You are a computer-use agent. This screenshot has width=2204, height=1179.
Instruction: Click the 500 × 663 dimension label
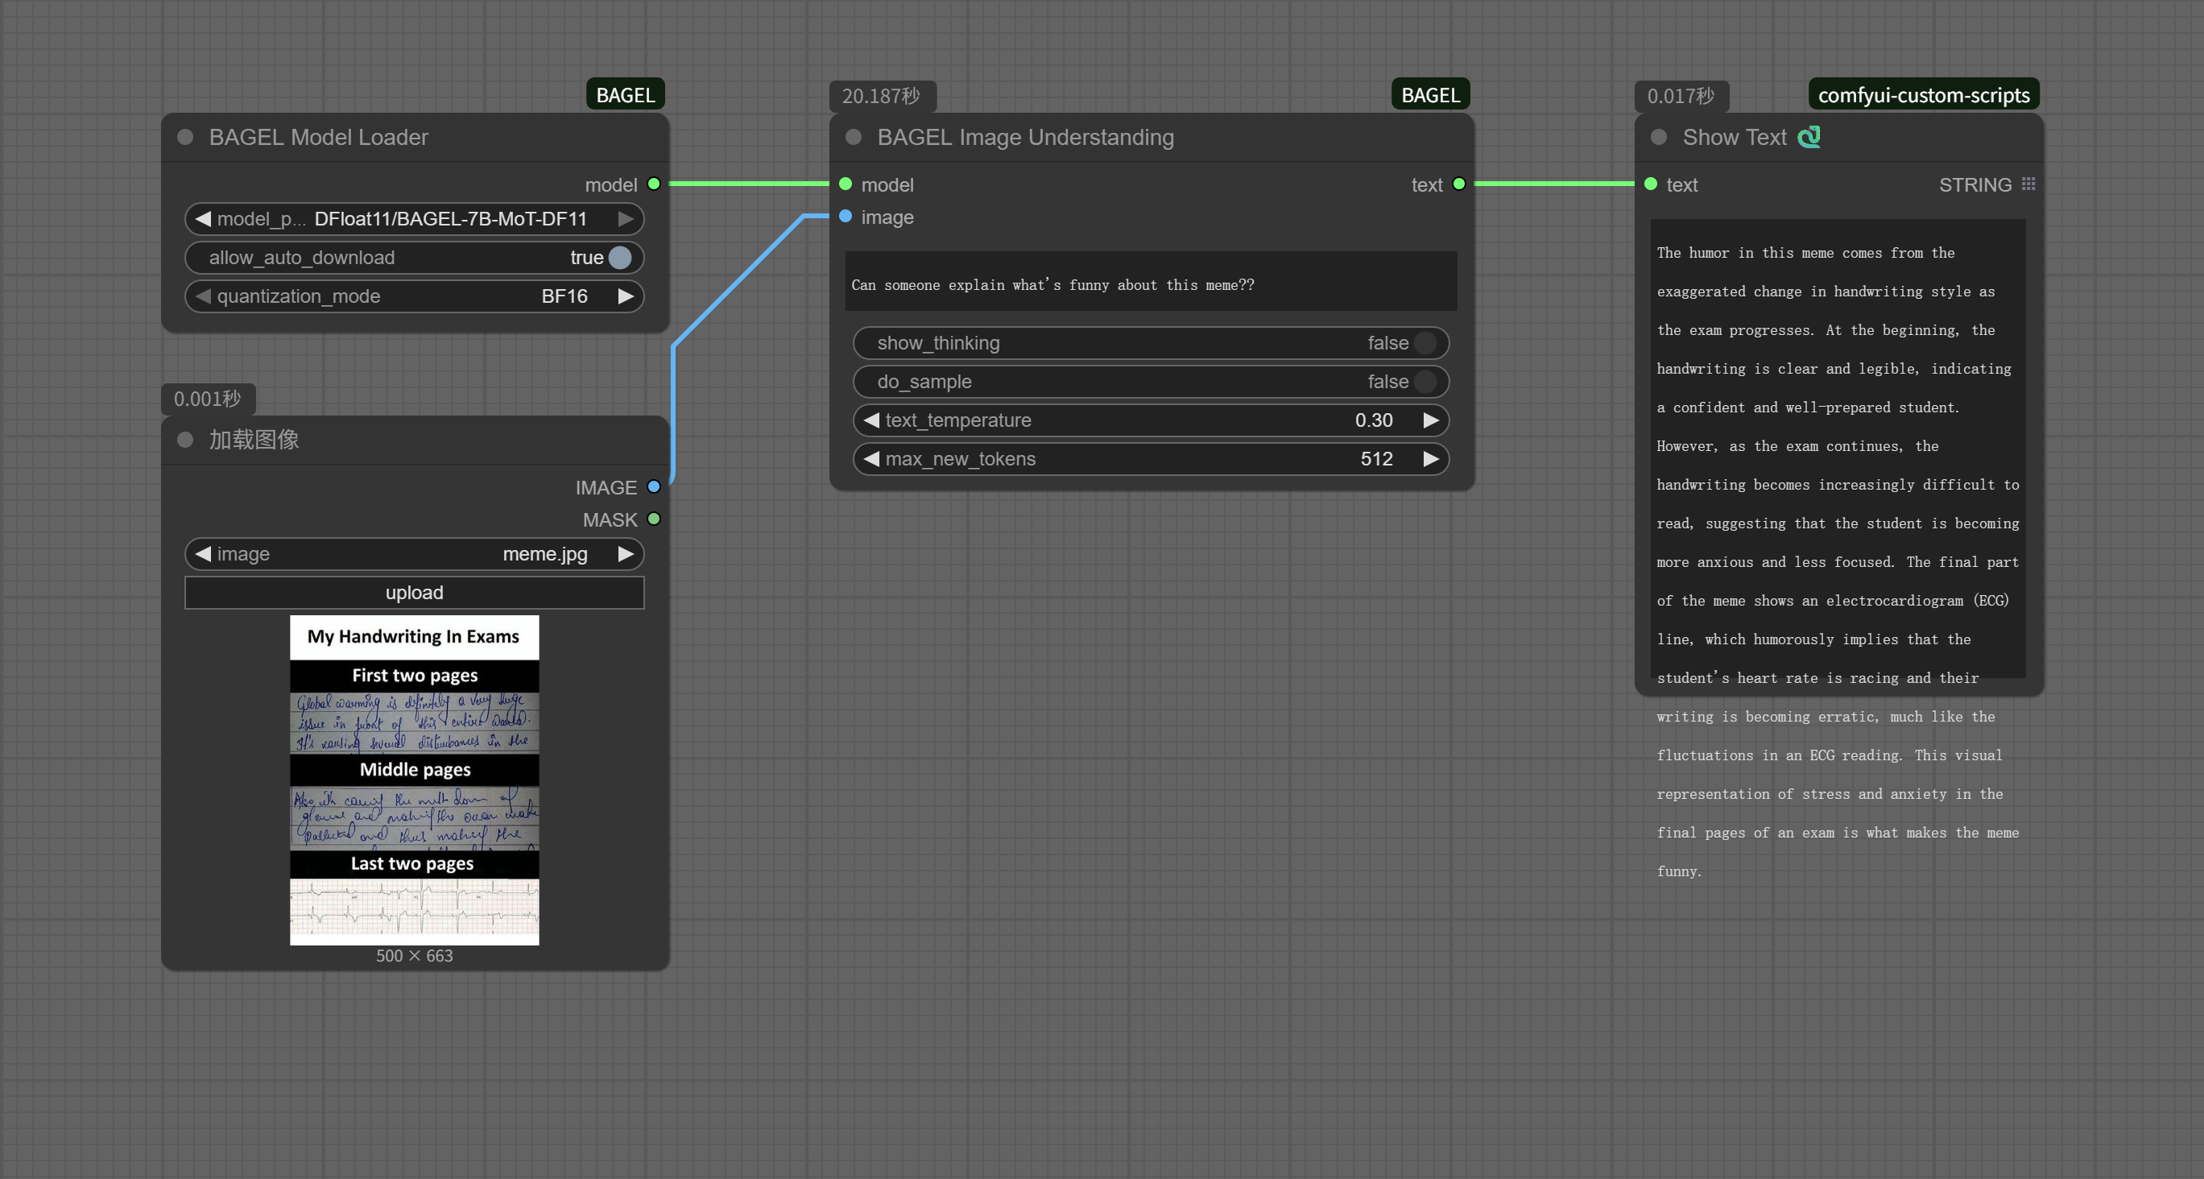pyautogui.click(x=414, y=956)
